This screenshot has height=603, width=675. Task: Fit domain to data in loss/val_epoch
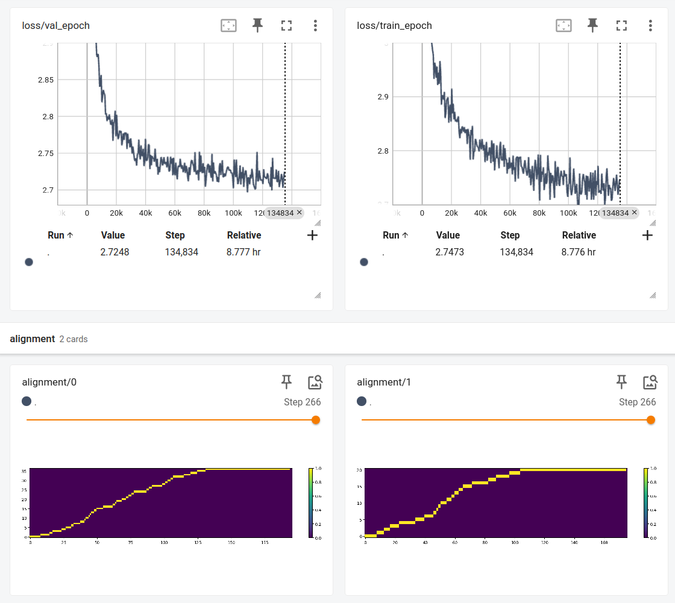point(228,25)
